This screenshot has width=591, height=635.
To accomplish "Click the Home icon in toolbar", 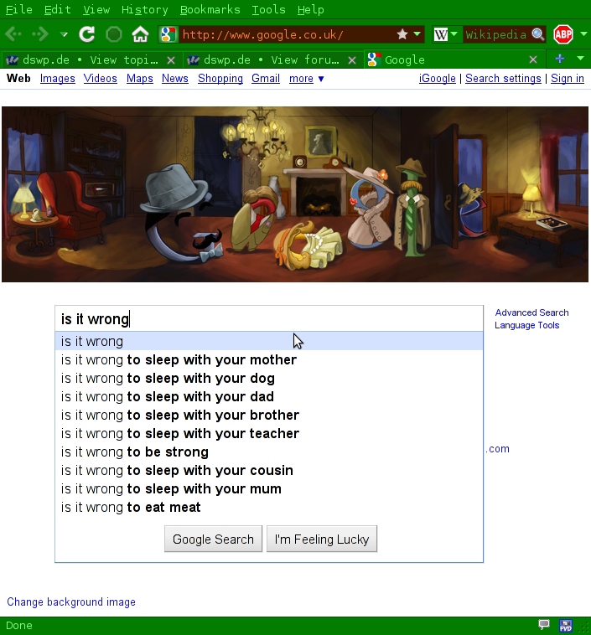I will [140, 34].
